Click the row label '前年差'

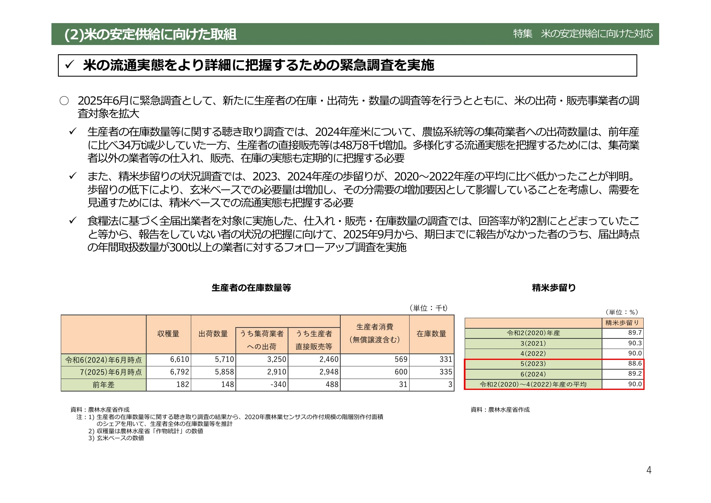[x=104, y=385]
